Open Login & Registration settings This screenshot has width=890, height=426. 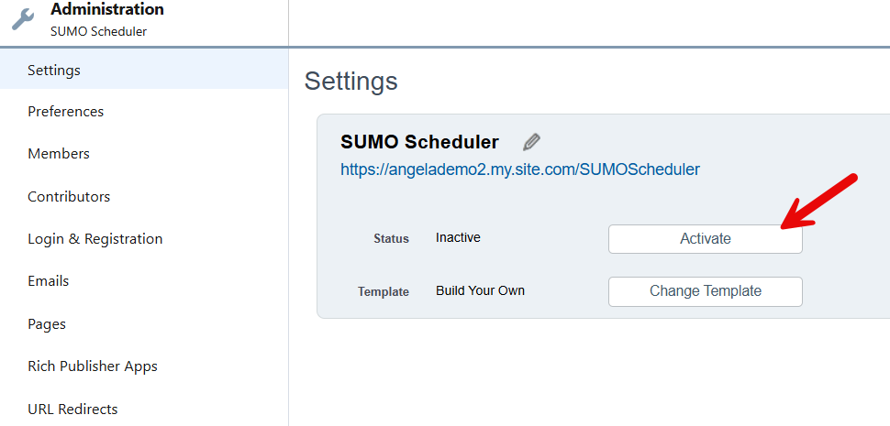(x=95, y=239)
